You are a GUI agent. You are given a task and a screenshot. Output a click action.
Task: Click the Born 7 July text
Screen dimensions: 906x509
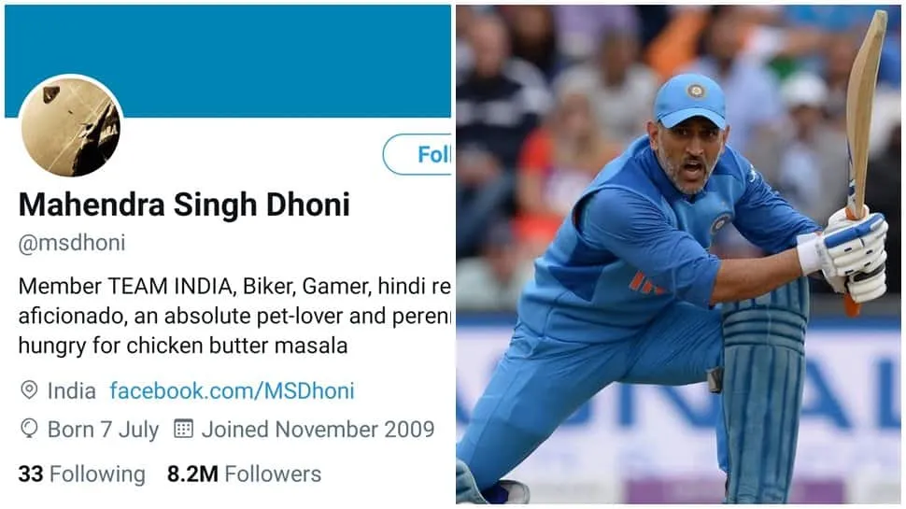(x=103, y=430)
